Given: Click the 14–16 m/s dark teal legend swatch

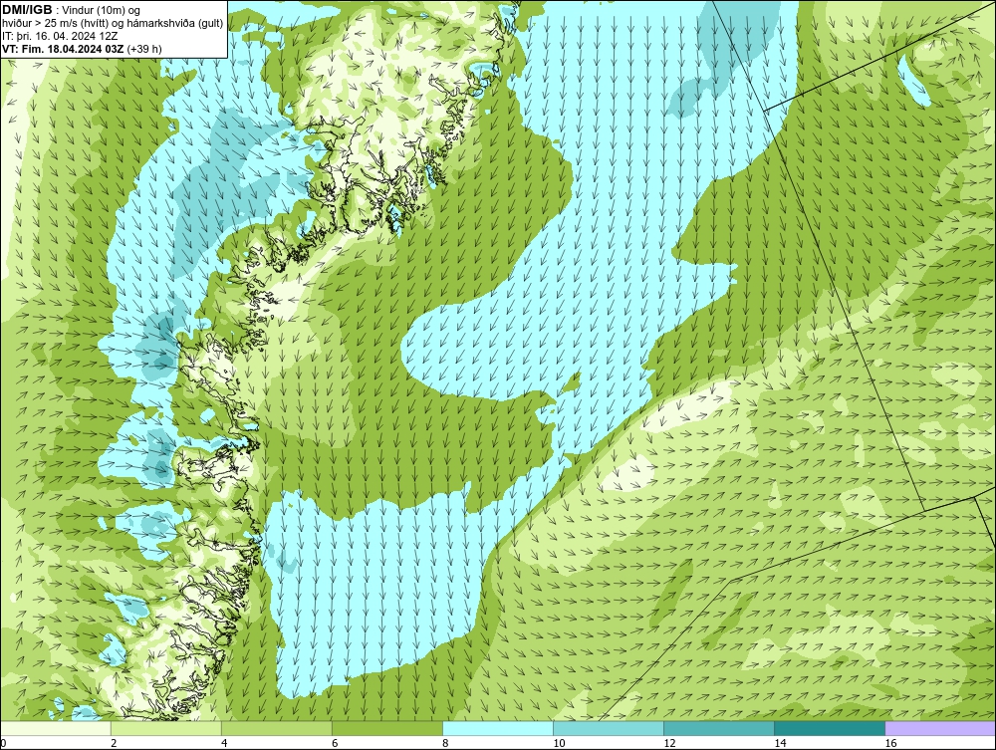Looking at the screenshot, I should tap(829, 728).
